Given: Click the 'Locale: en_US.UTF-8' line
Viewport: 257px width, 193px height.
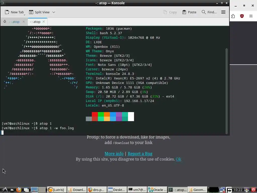Looking at the screenshot, I should pos(105,105).
